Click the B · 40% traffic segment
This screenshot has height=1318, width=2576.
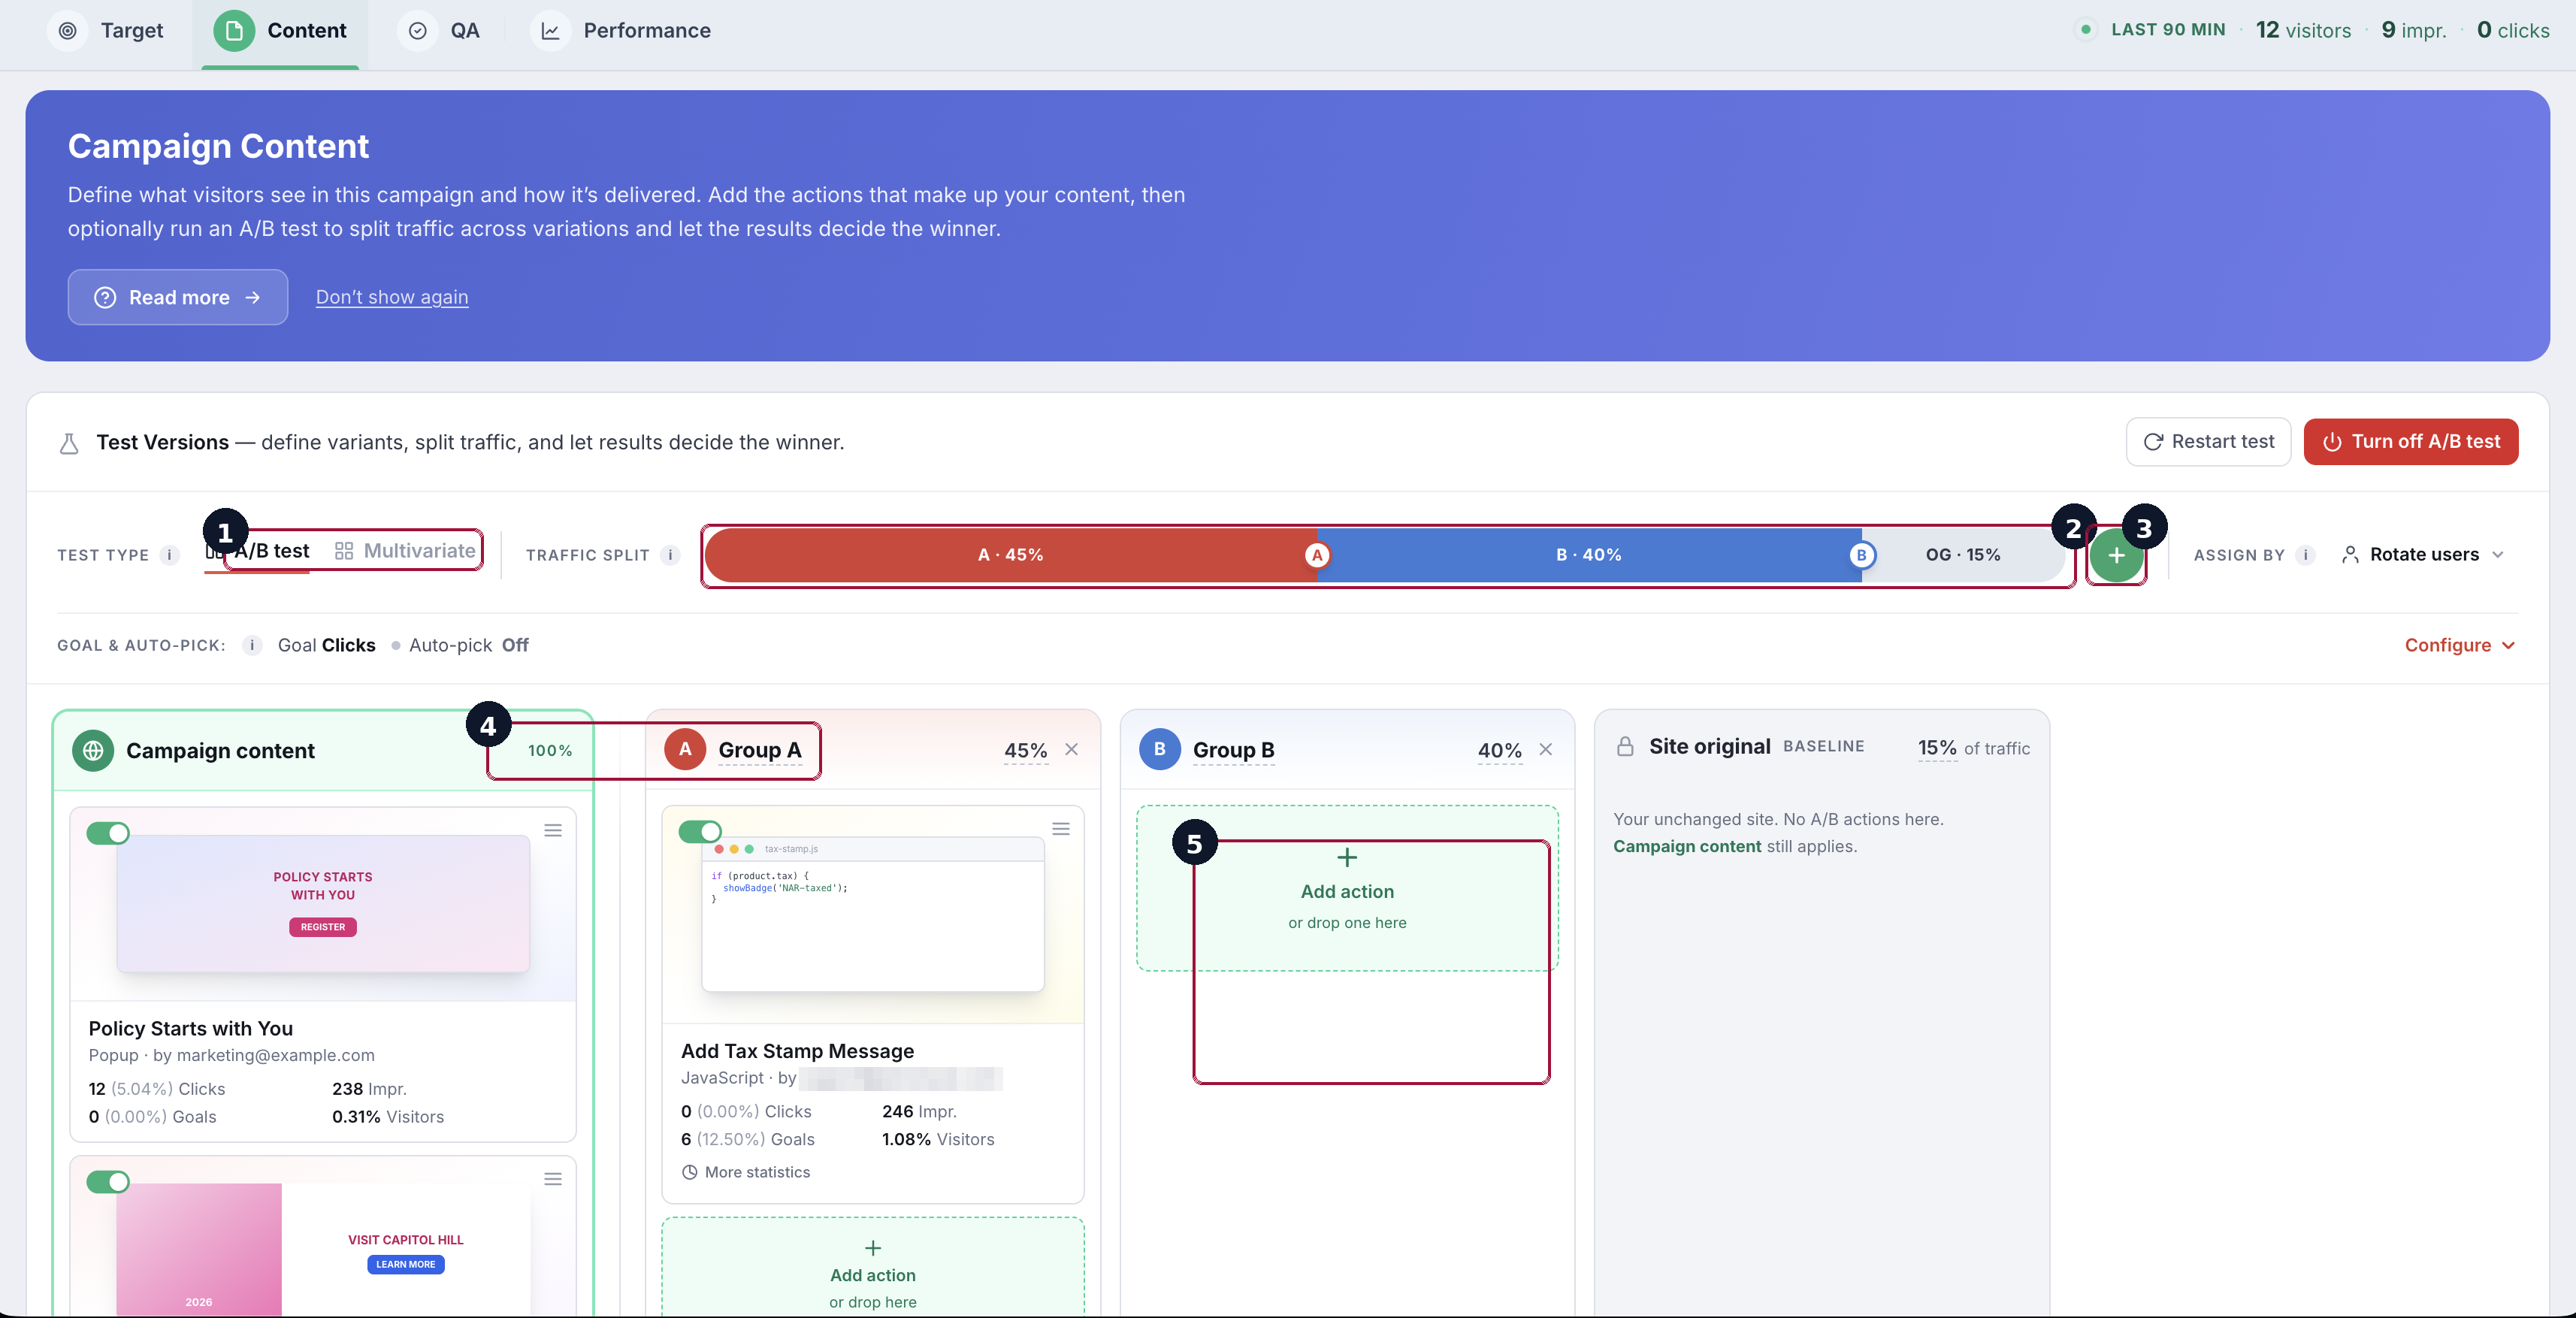click(x=1588, y=555)
